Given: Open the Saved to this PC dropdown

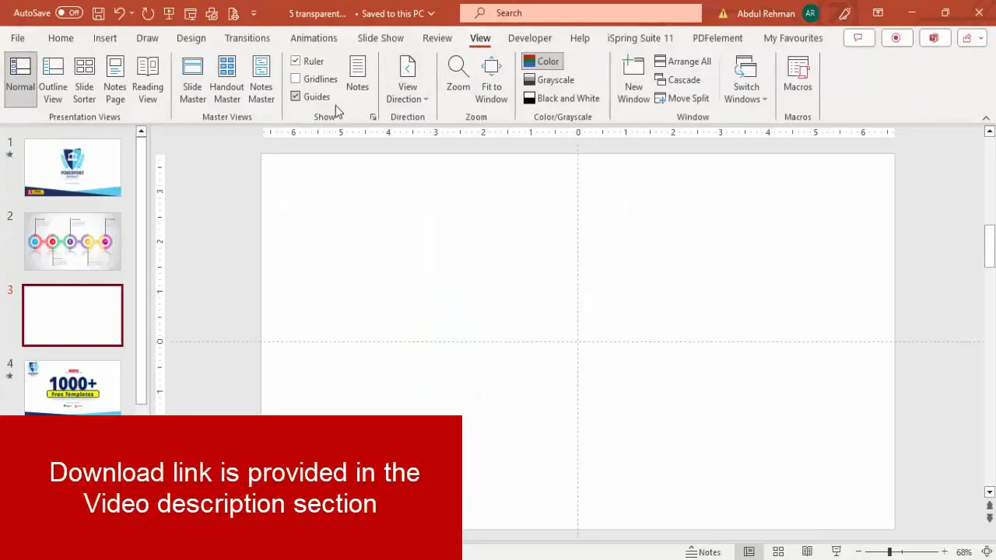Looking at the screenshot, I should [397, 13].
